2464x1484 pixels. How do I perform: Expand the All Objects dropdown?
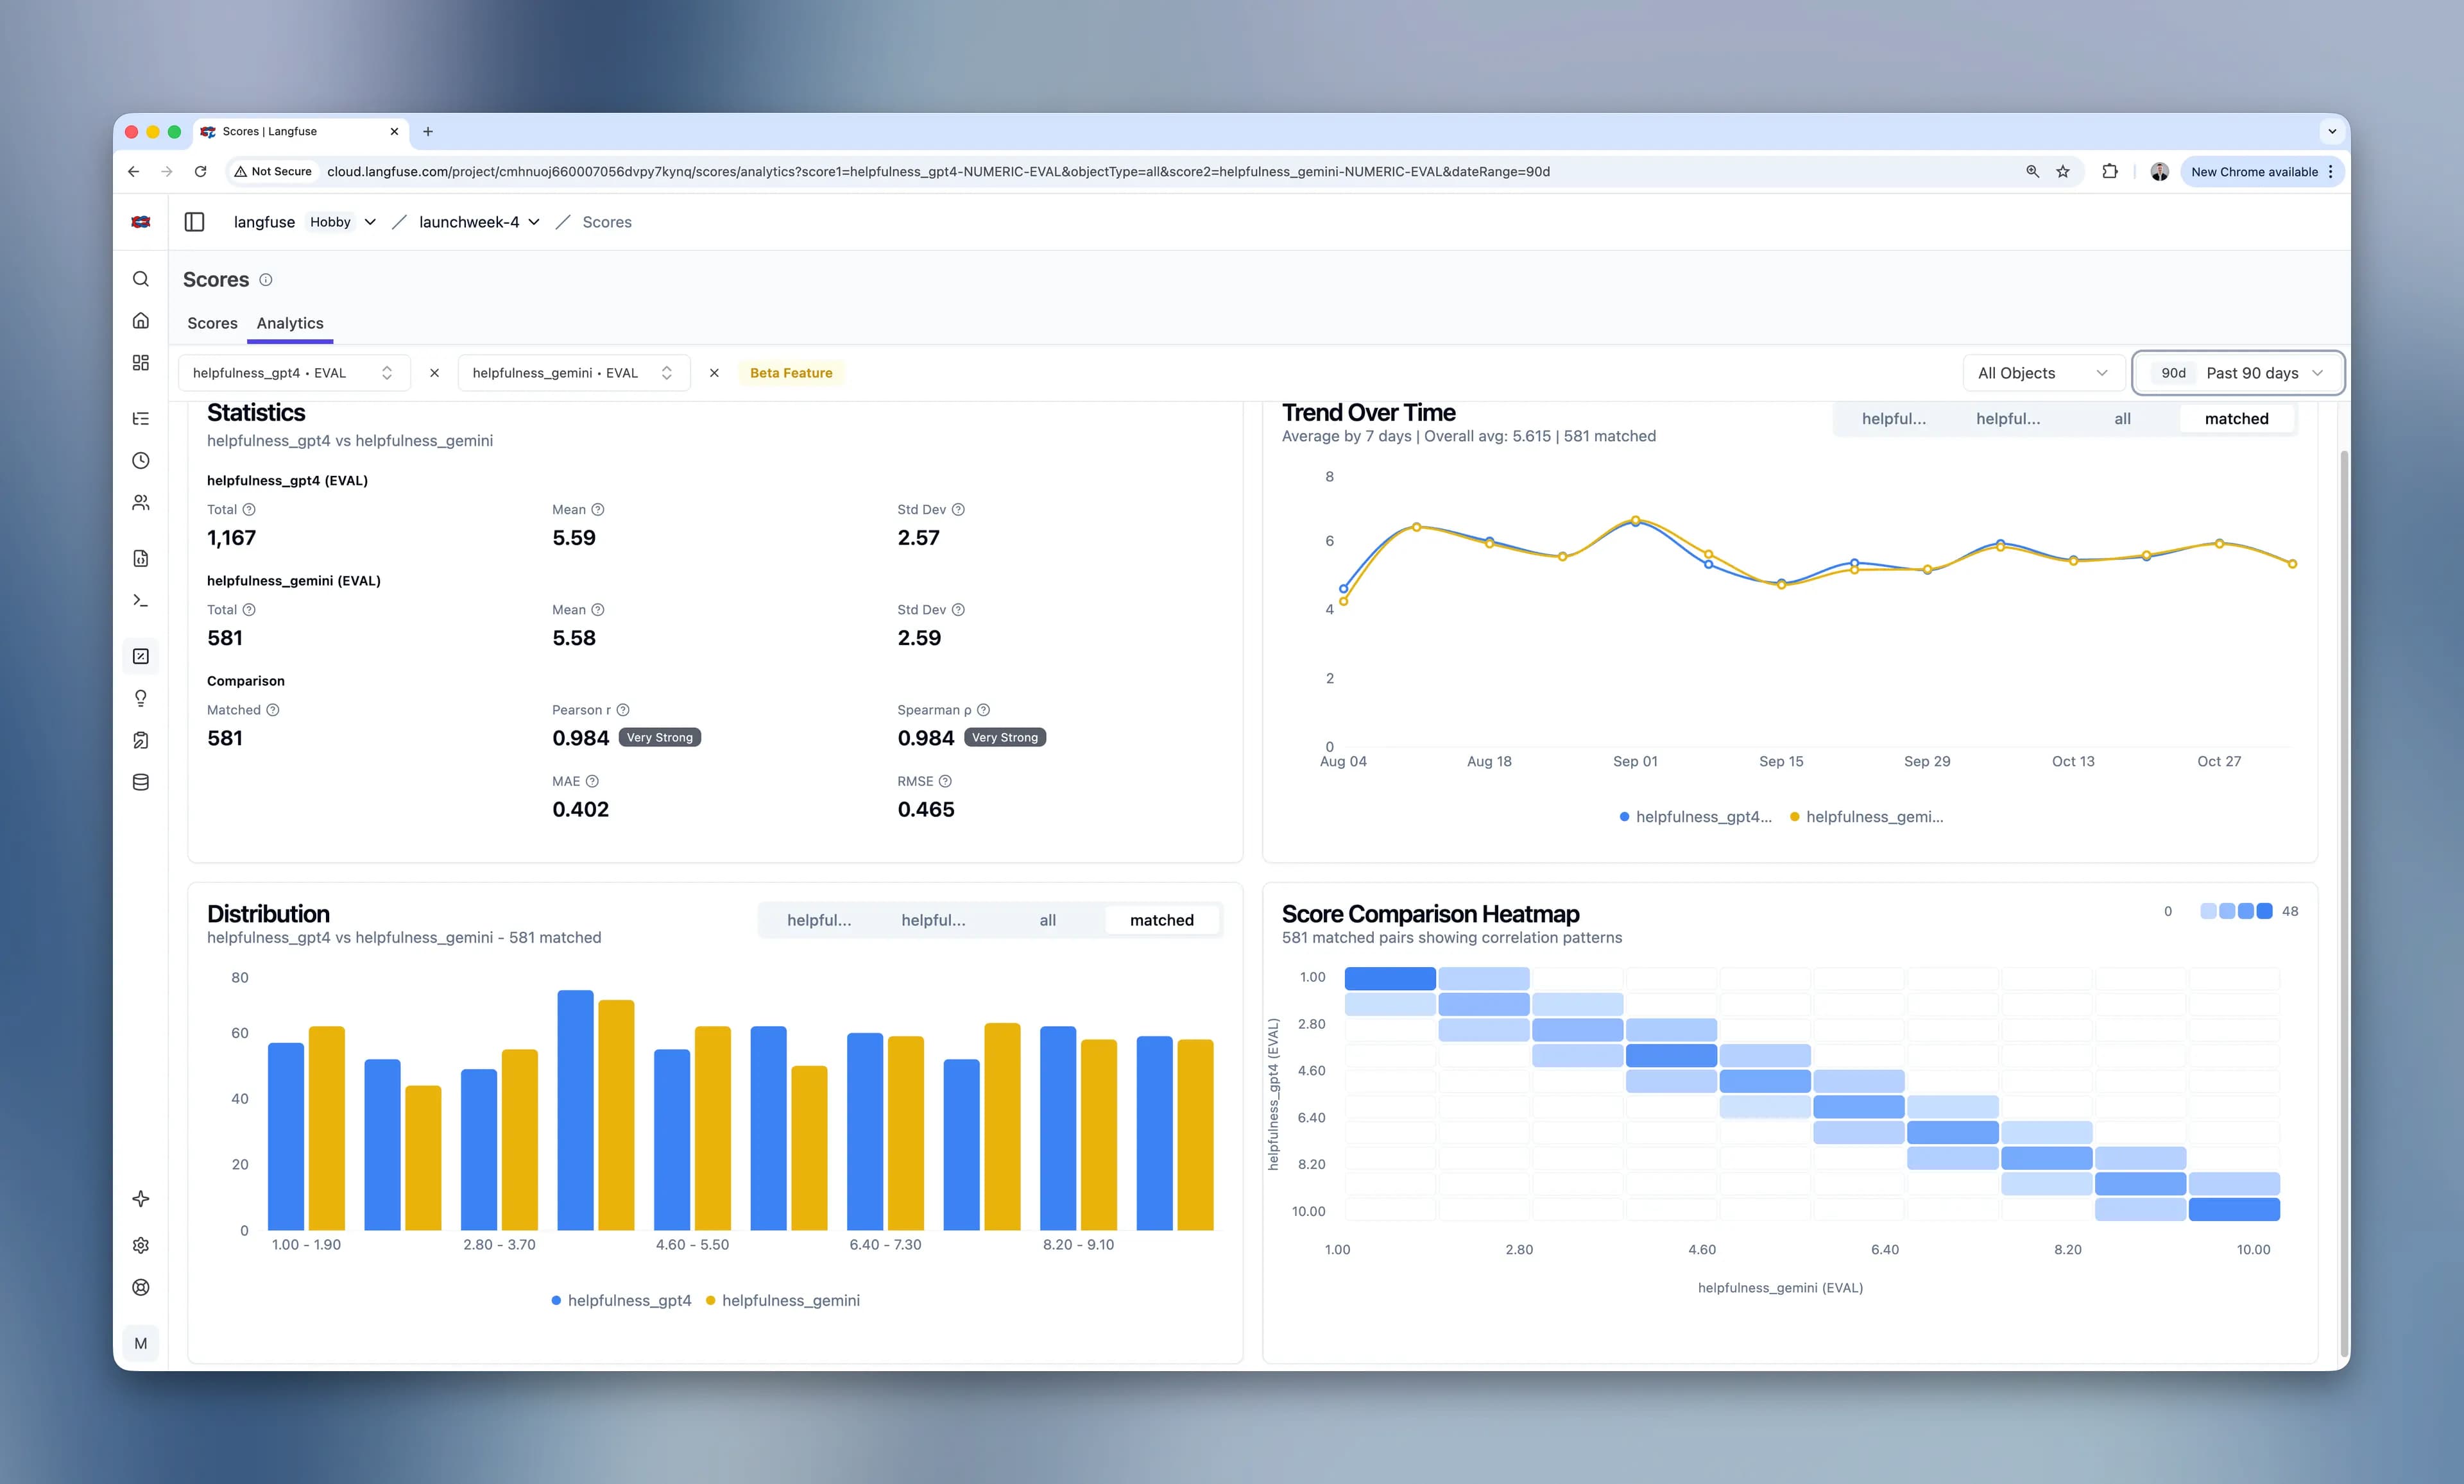2044,372
